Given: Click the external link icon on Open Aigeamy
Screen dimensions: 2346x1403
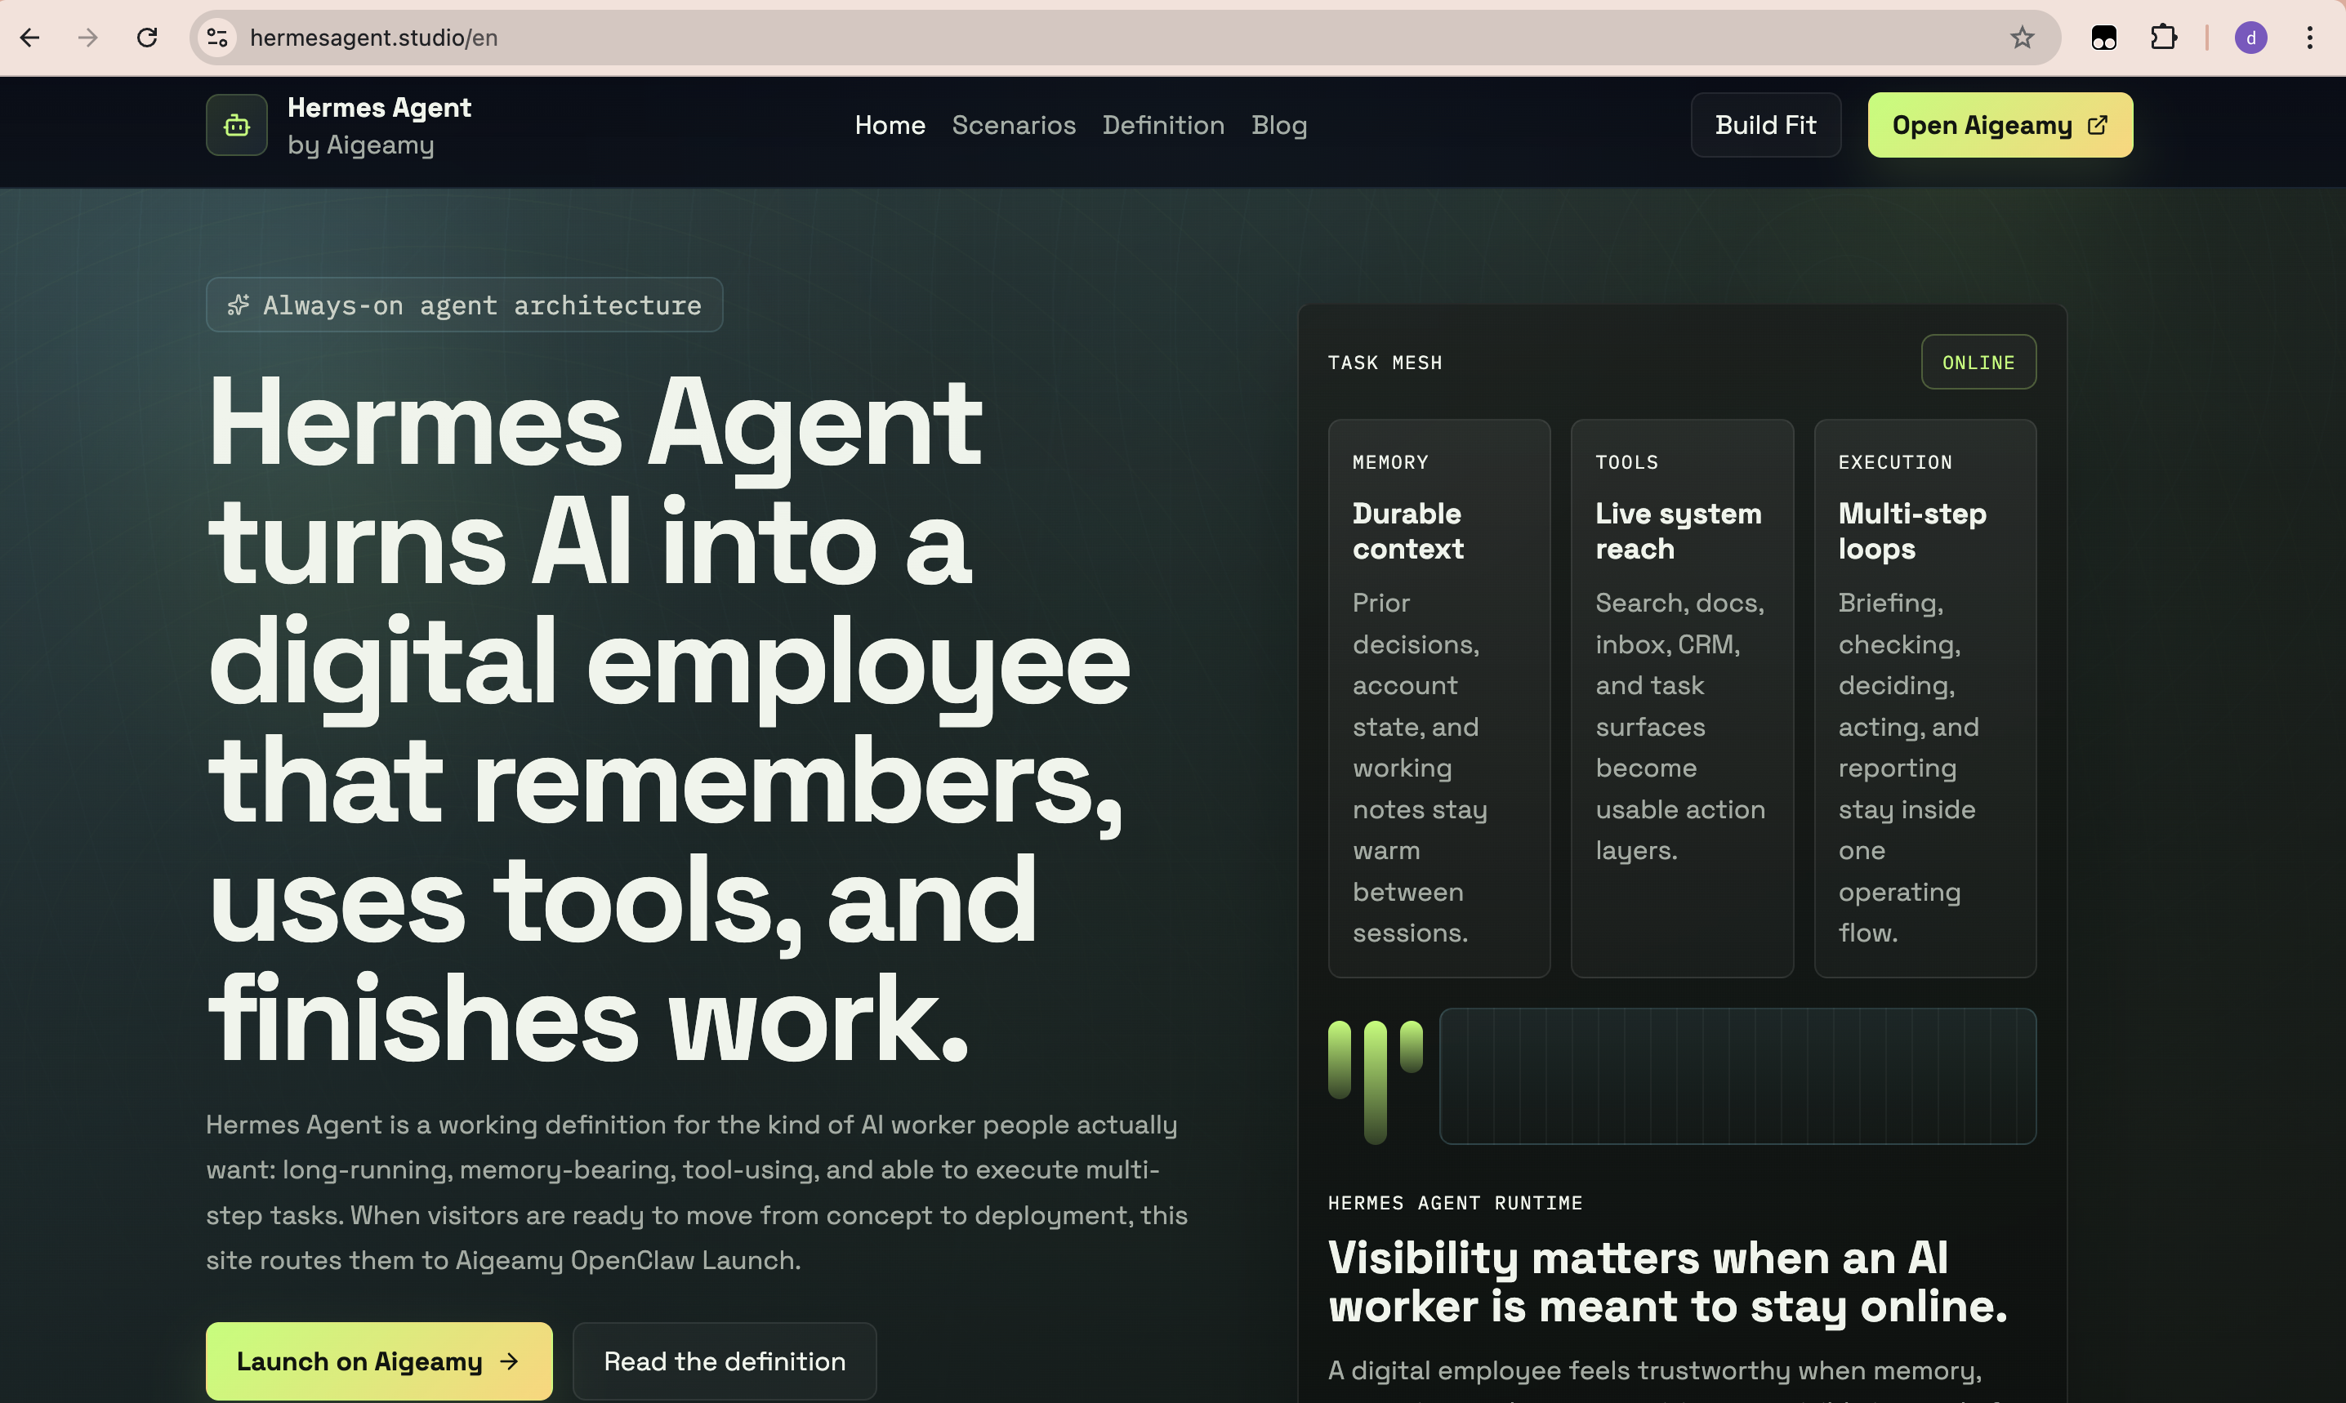Looking at the screenshot, I should pyautogui.click(x=2098, y=124).
